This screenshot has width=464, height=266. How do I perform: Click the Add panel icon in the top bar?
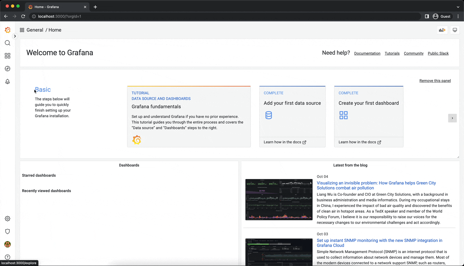tap(442, 30)
